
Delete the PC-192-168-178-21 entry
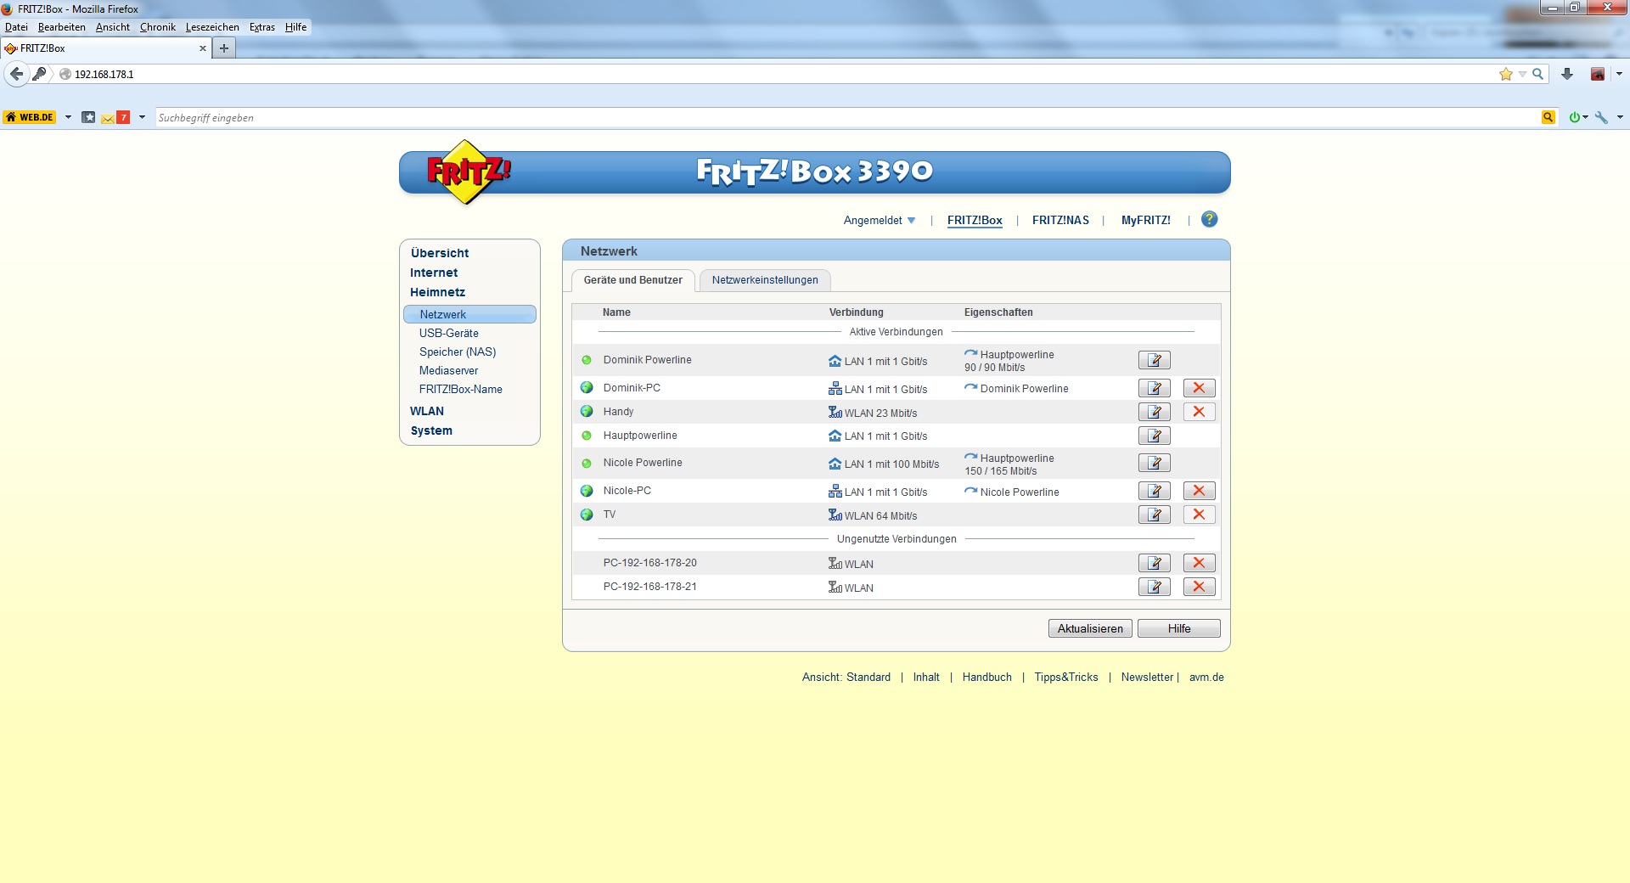point(1199,587)
